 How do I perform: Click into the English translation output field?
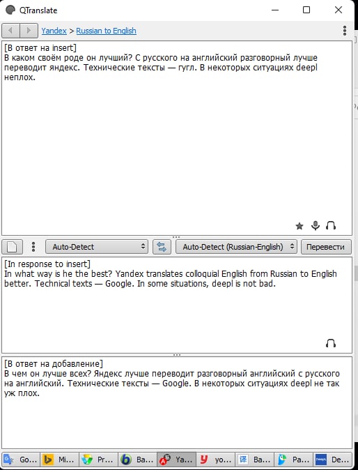click(177, 305)
